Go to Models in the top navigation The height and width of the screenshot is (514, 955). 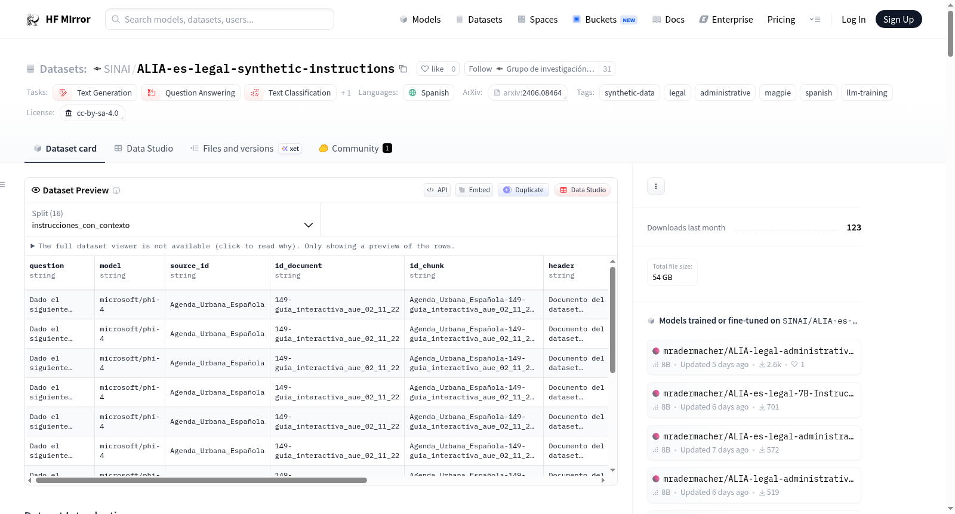(420, 20)
